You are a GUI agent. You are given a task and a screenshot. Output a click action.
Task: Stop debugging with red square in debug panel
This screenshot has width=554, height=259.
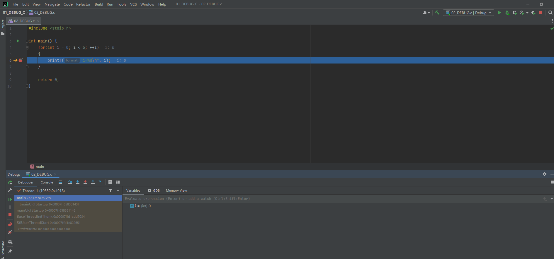[10, 215]
